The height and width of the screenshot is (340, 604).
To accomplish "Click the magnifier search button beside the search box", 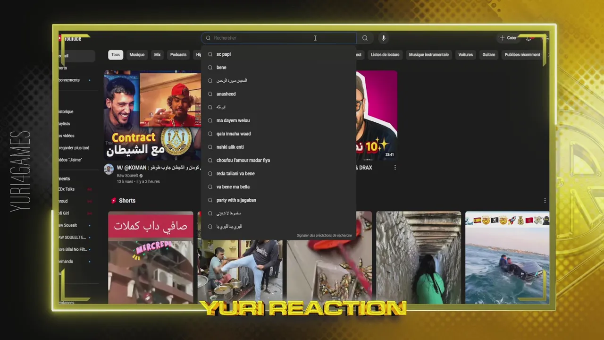I will [x=365, y=38].
